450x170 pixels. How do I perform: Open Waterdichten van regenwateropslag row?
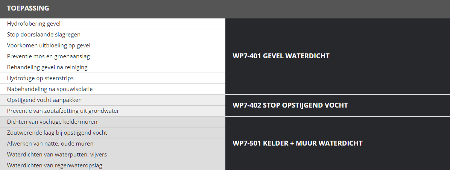point(55,165)
